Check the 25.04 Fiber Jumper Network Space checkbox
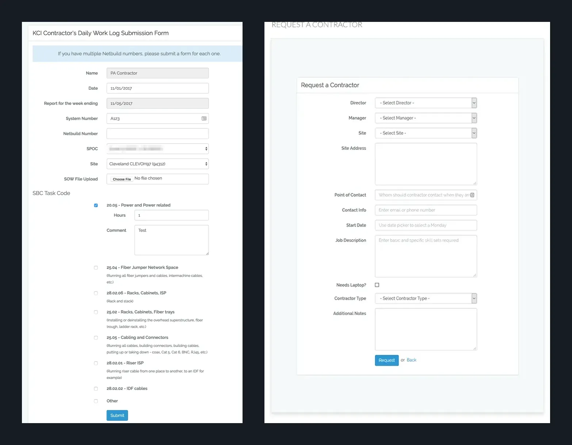This screenshot has height=445, width=572. click(x=96, y=268)
